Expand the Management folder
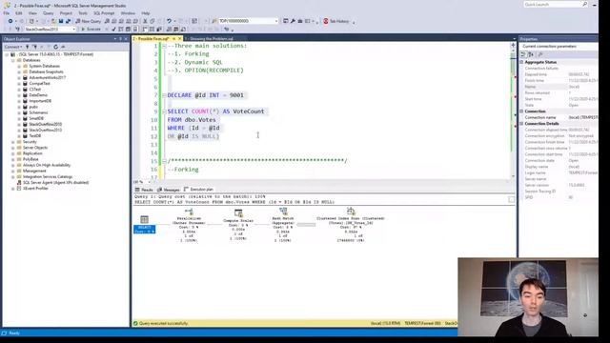 pos(12,171)
